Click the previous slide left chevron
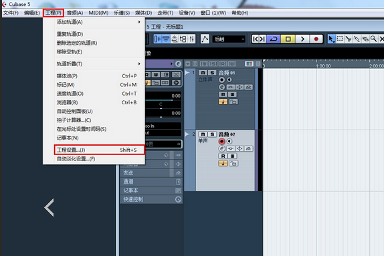384x256 pixels. [50, 208]
